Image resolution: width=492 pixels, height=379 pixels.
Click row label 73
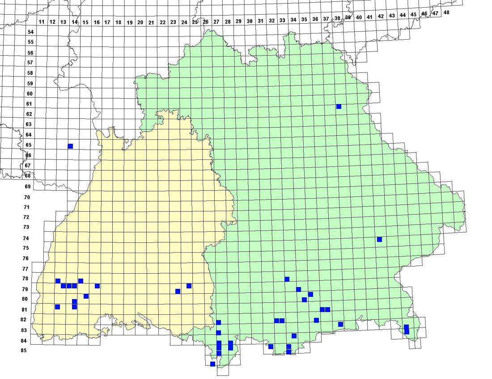[x=26, y=227]
